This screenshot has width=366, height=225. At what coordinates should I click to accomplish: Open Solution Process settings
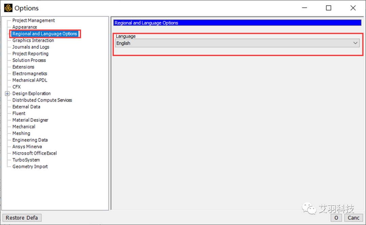(x=29, y=60)
